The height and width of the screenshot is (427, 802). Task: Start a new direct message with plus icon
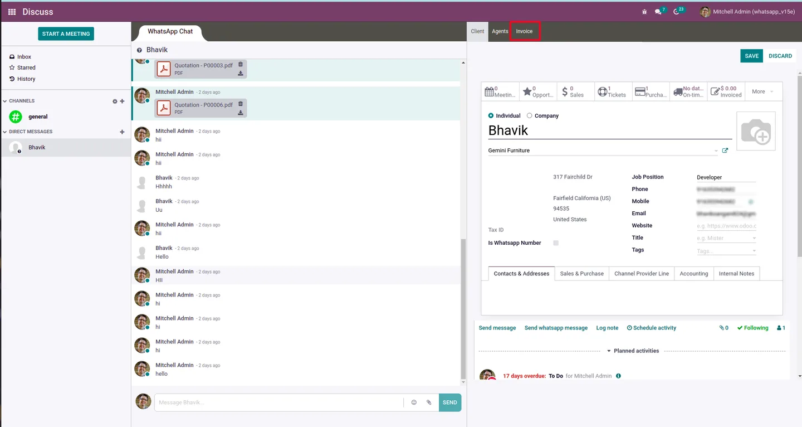[x=122, y=132]
